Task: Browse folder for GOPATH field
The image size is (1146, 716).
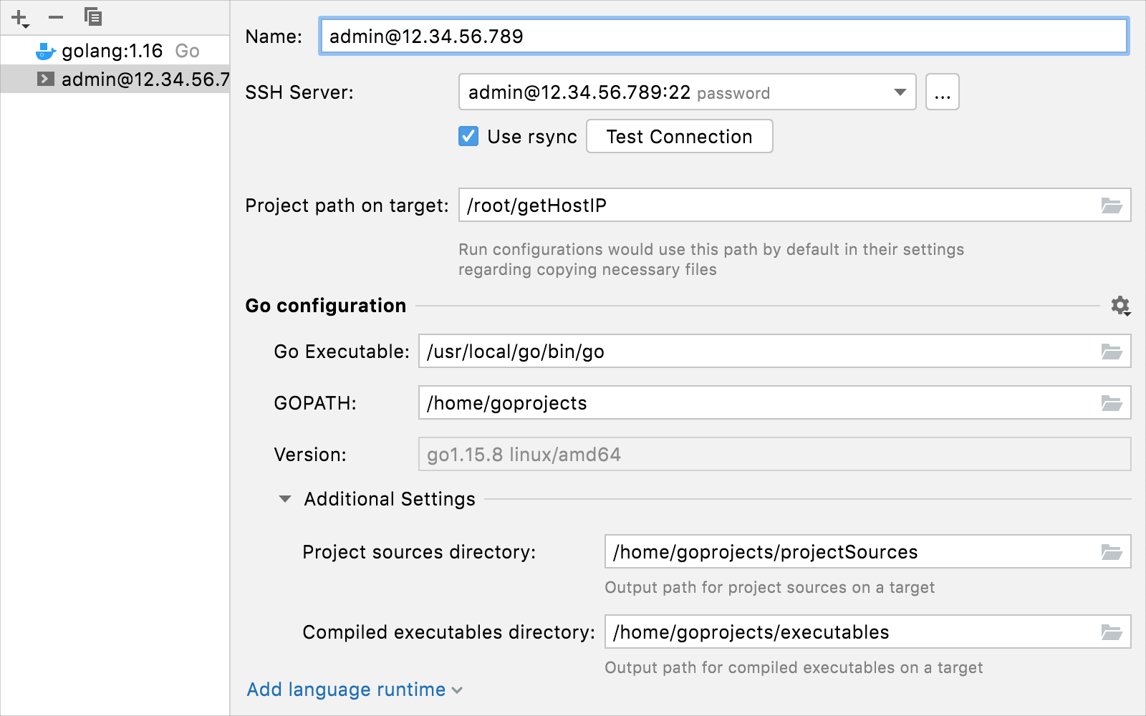Action: coord(1112,403)
